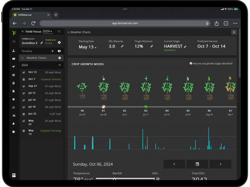
Task: Open the Planting Date May 13 dropdown
Action: (x=87, y=47)
